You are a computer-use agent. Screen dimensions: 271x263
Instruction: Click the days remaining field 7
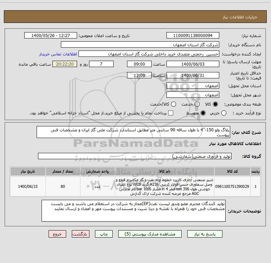coord(101,64)
